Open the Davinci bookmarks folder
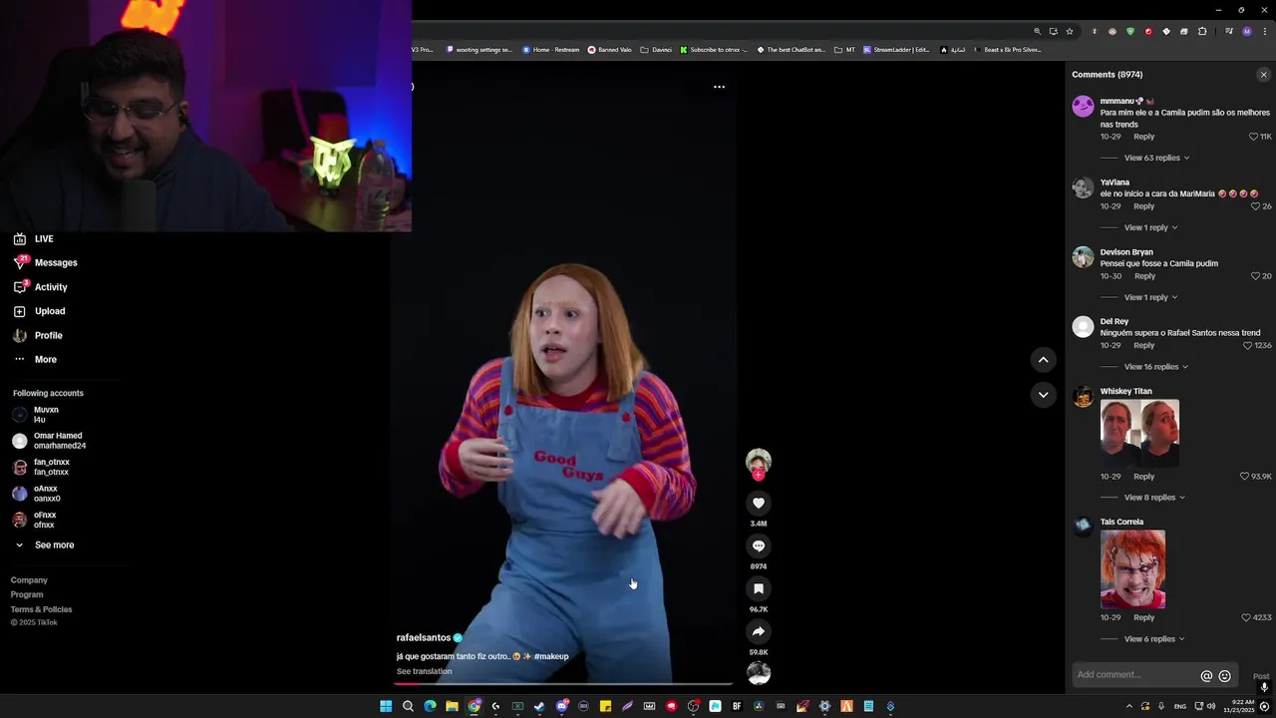1276x718 pixels. pyautogui.click(x=656, y=50)
